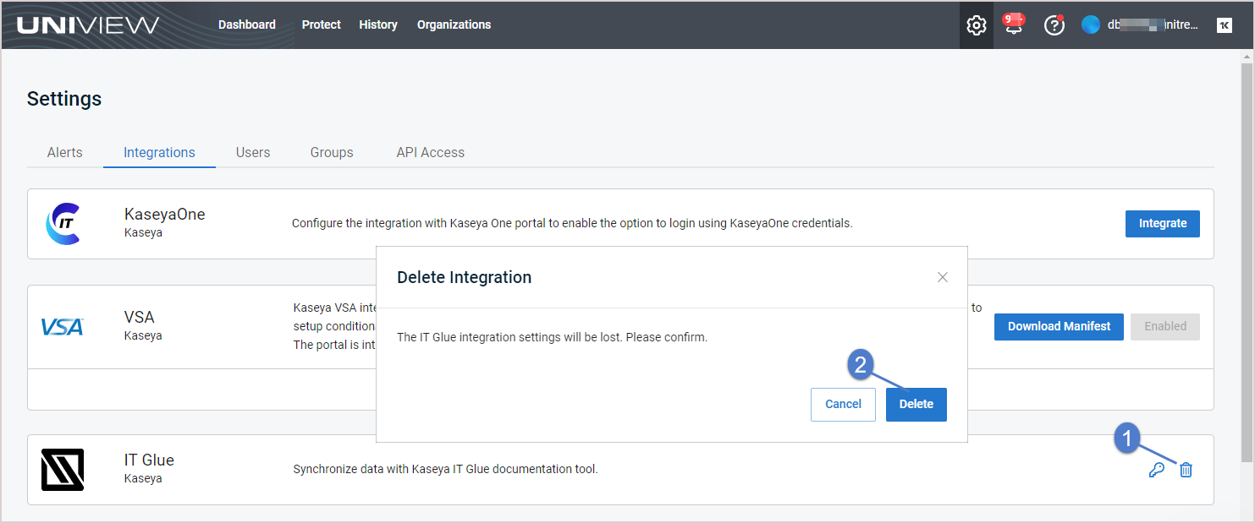Click the KaseyaOne integration title

point(165,215)
